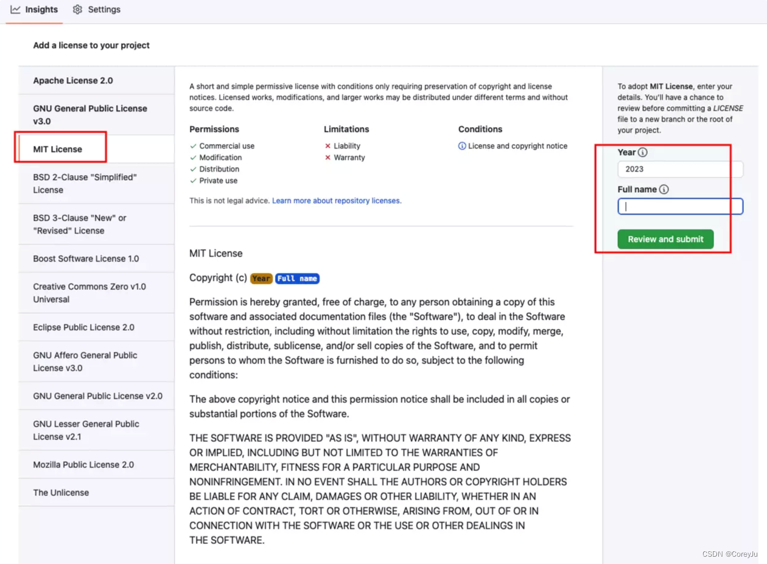Click Review and submit button
This screenshot has height=564, width=767.
(x=665, y=239)
